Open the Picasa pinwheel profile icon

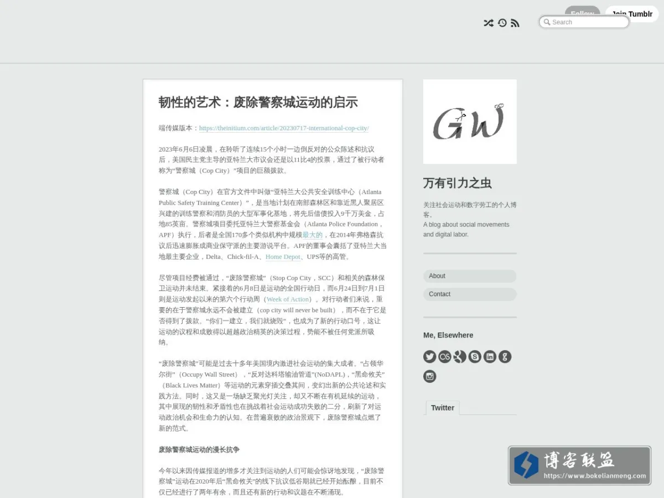(460, 356)
